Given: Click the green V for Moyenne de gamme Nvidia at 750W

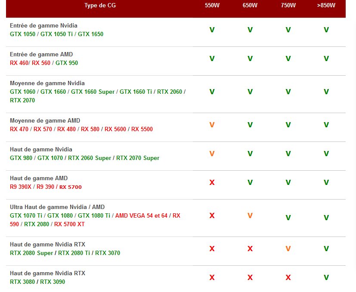Looking at the screenshot, I should tap(288, 92).
